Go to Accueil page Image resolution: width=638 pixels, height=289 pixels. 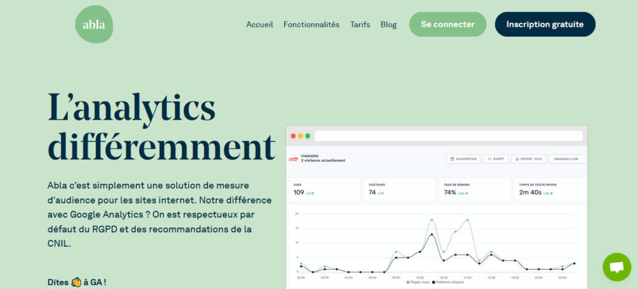(260, 24)
